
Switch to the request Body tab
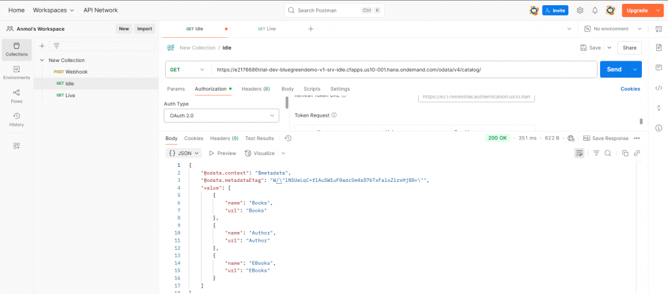[288, 89]
